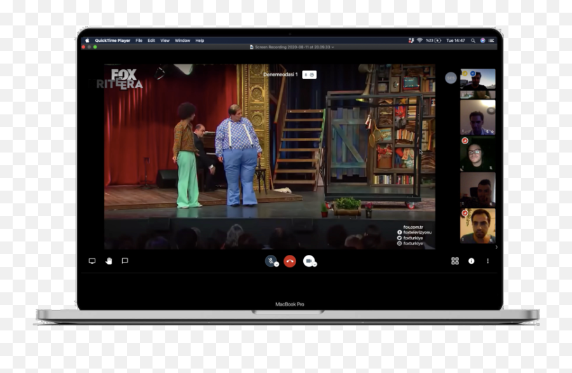
Task: Open the meeting info icon
Action: pos(472,261)
